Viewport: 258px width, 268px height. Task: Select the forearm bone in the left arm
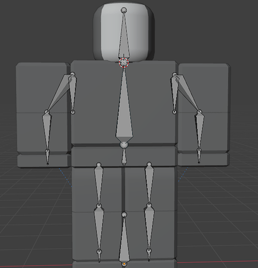pos(47,132)
